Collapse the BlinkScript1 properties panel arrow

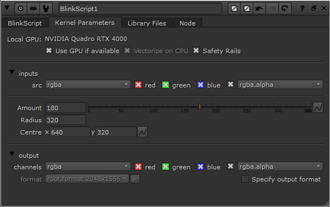[x=7, y=8]
